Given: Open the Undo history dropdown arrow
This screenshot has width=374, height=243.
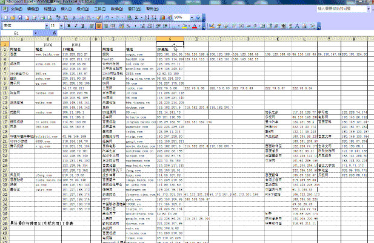Looking at the screenshot, I should (112, 18).
